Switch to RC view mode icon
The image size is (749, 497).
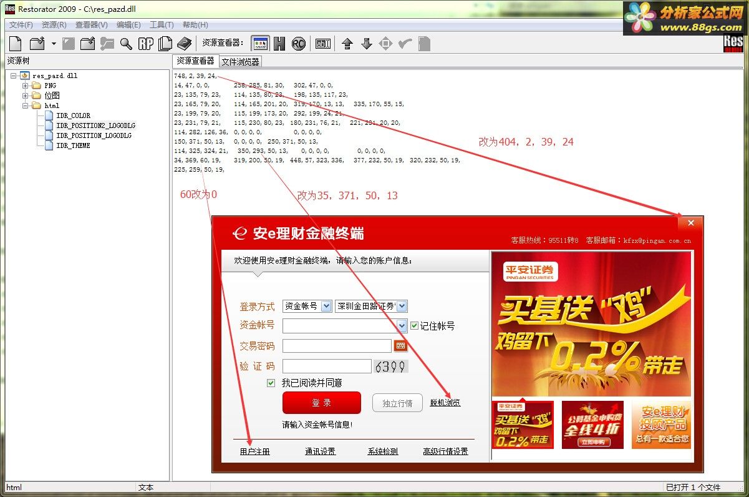299,44
